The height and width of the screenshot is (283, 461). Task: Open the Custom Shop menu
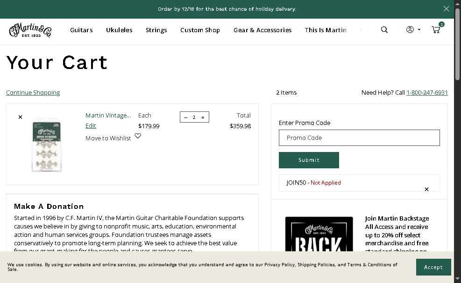200,30
